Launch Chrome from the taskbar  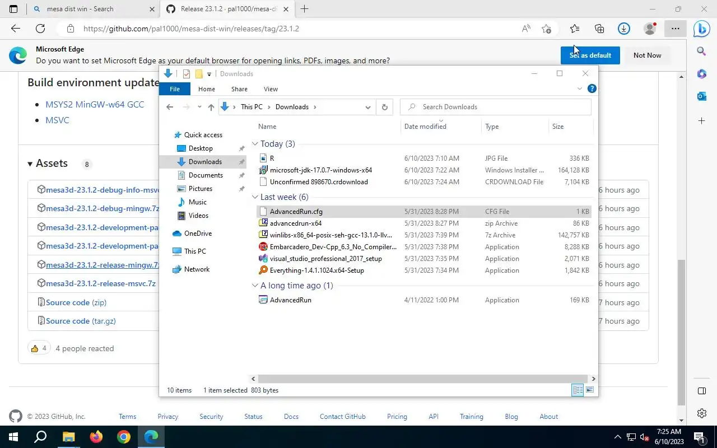(124, 437)
